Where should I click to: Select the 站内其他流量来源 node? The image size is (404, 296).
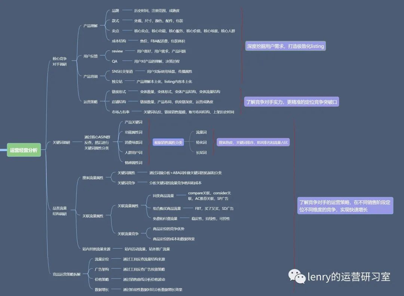[97, 249]
